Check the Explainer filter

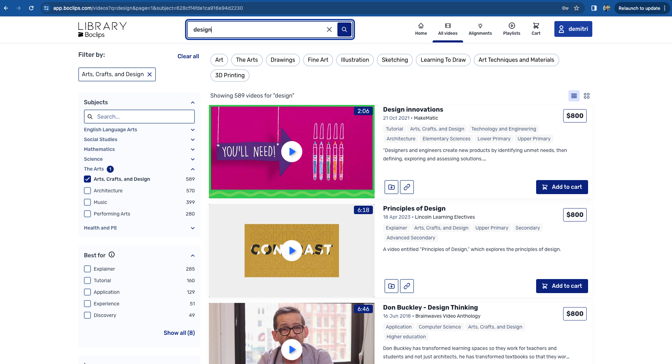point(87,269)
